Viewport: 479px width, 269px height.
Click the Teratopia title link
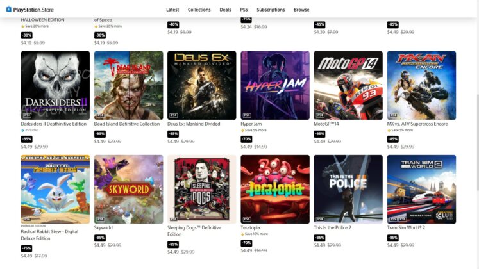point(250,228)
